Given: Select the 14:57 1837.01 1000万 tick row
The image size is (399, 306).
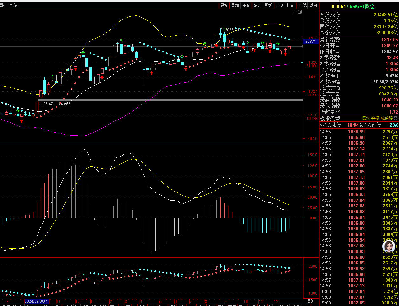Looking at the screenshot, I should (359, 280).
